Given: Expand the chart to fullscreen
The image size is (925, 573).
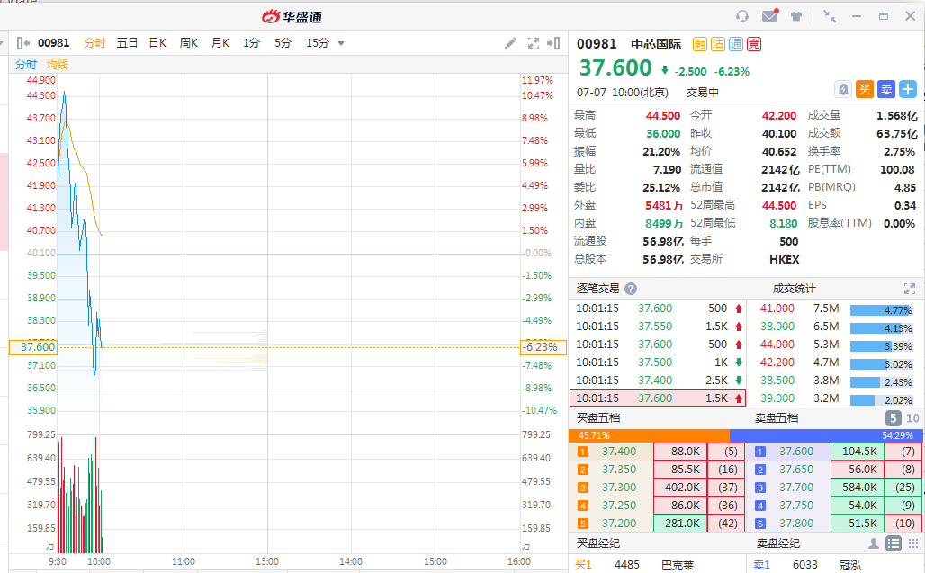Looking at the screenshot, I should click(533, 43).
